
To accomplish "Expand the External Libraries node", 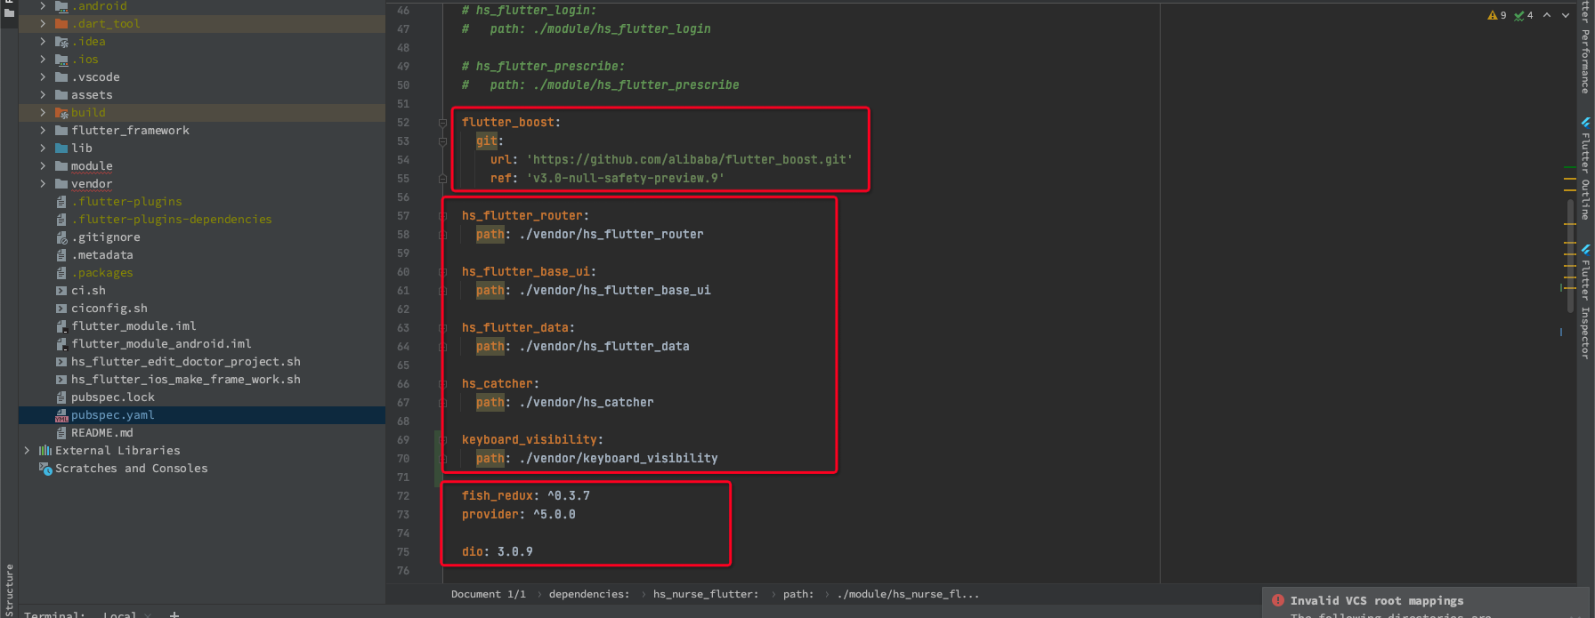I will tap(27, 451).
